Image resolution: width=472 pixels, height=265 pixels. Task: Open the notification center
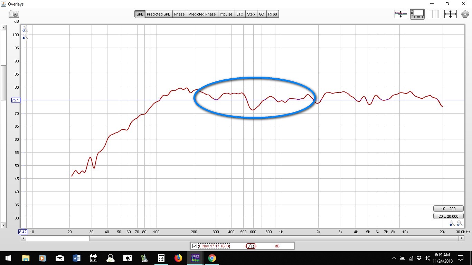[460, 258]
